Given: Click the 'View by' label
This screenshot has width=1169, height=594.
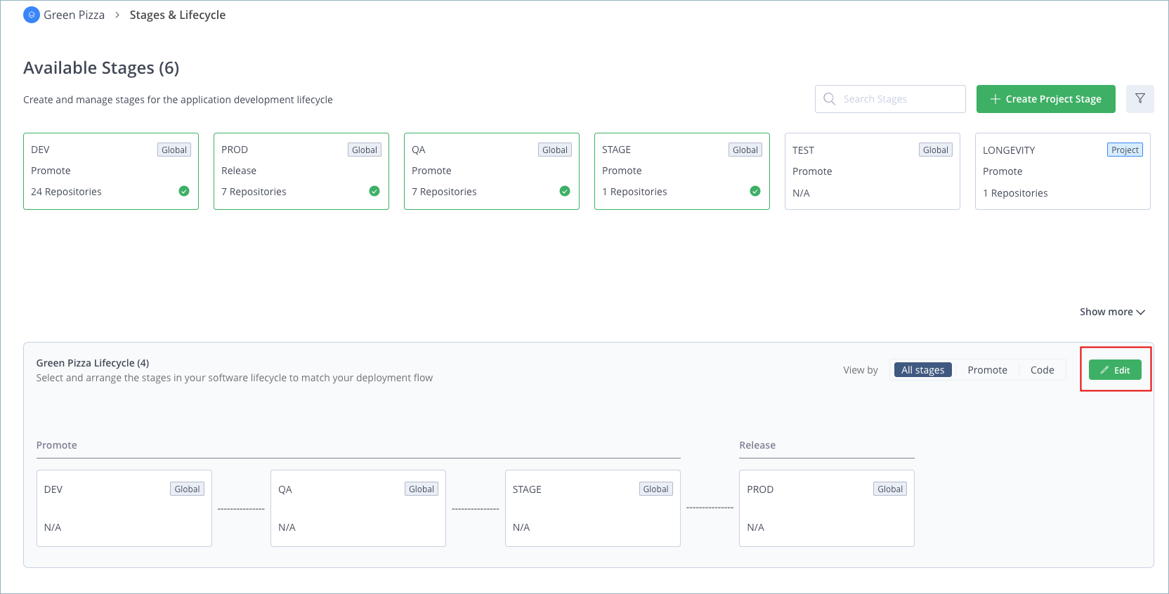Looking at the screenshot, I should (861, 370).
